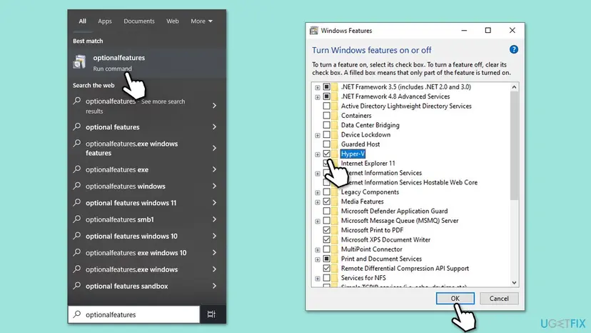Click the magnifier icon beside 'optional features sandbox'

[x=77, y=285]
